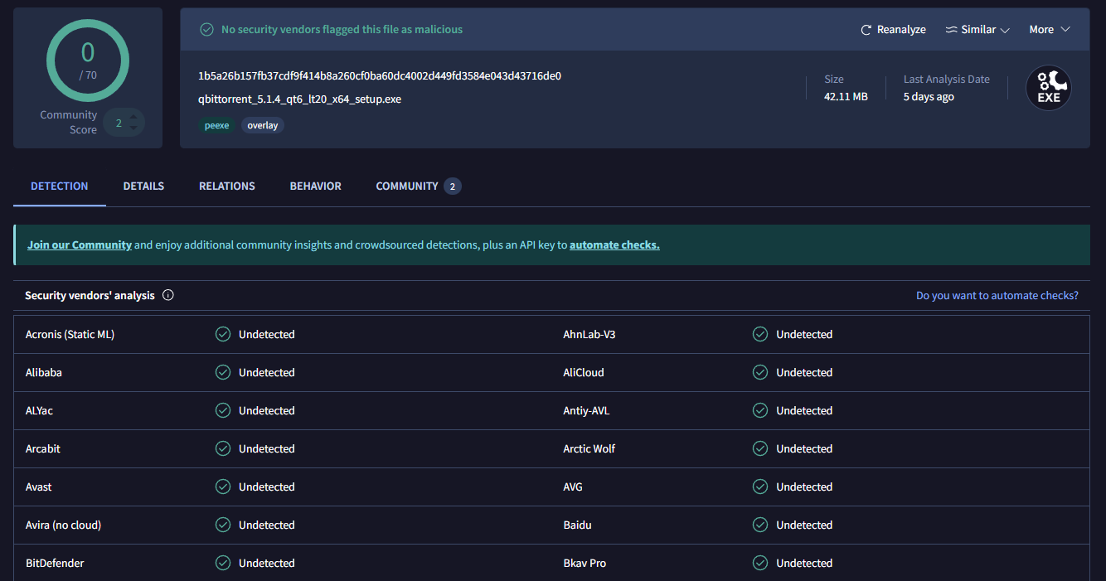This screenshot has height=581, width=1106.
Task: Click 'Do you want to automate checks?' link
Action: tap(997, 295)
